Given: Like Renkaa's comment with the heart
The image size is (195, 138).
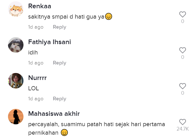Looking at the screenshot, I should (182, 14).
